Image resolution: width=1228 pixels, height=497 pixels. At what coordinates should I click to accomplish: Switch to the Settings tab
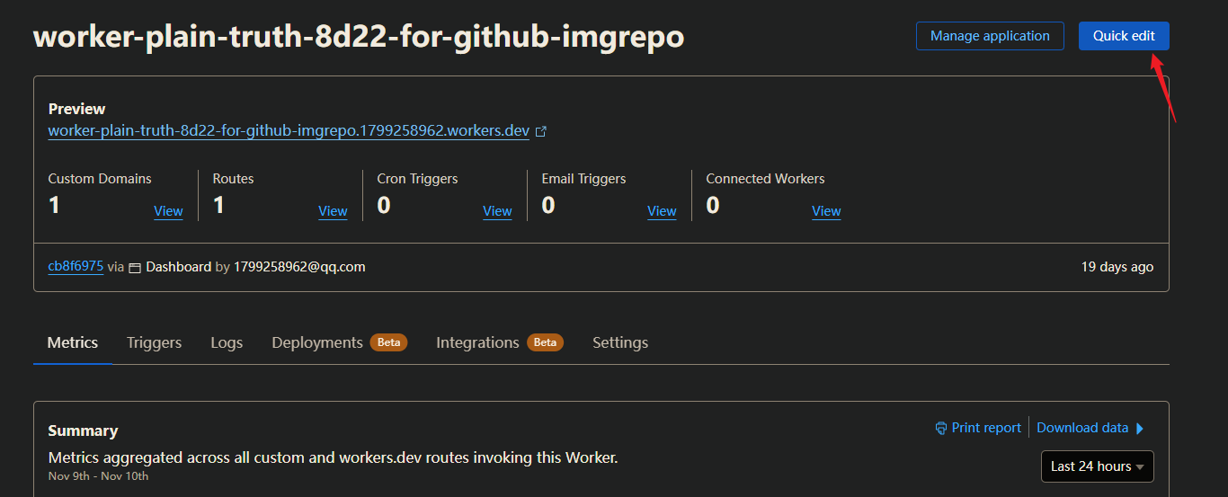pyautogui.click(x=620, y=342)
